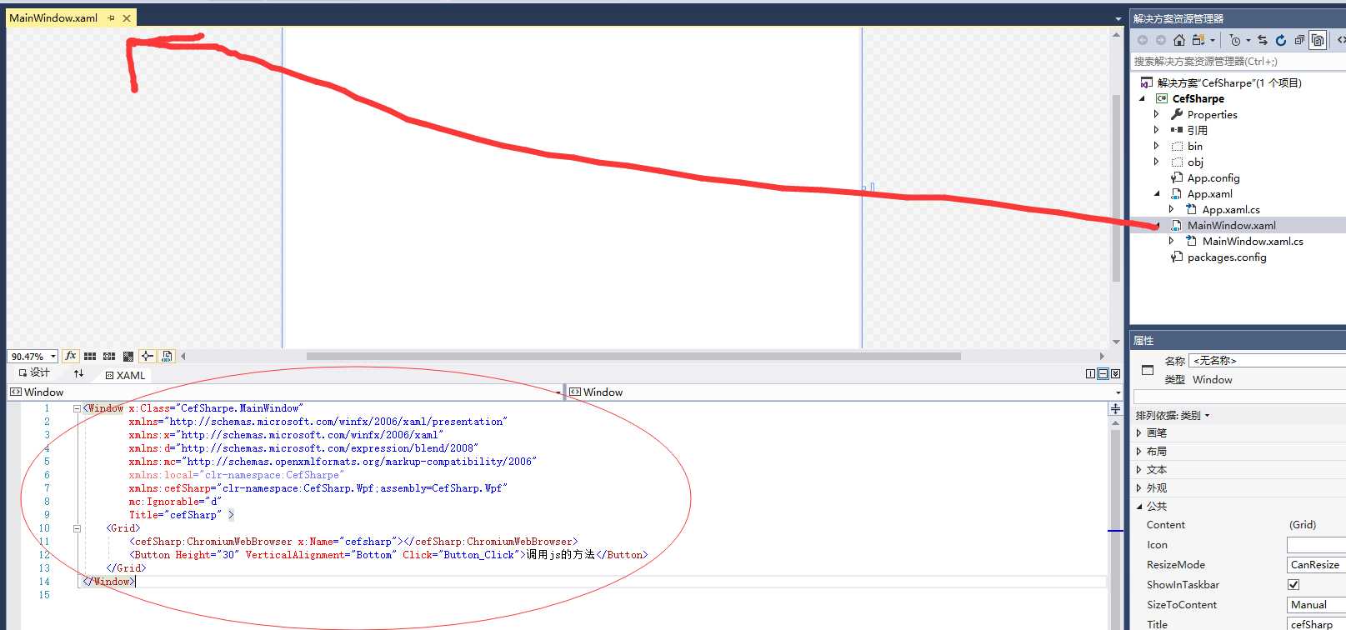Click the Refresh icon in Solution Explorer
1346x630 pixels.
click(x=1281, y=40)
